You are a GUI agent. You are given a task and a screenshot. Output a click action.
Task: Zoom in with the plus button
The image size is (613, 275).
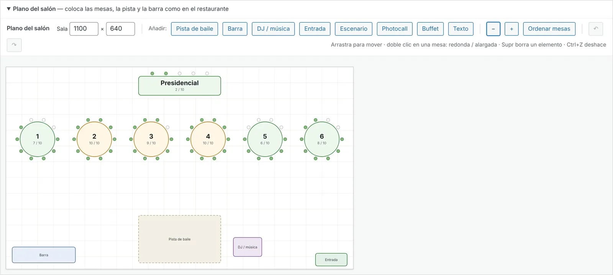pos(511,29)
